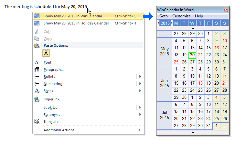Viewport: 236px width, 141px height.
Task: Click the Paragraph icon in context menu
Action: 37,70
